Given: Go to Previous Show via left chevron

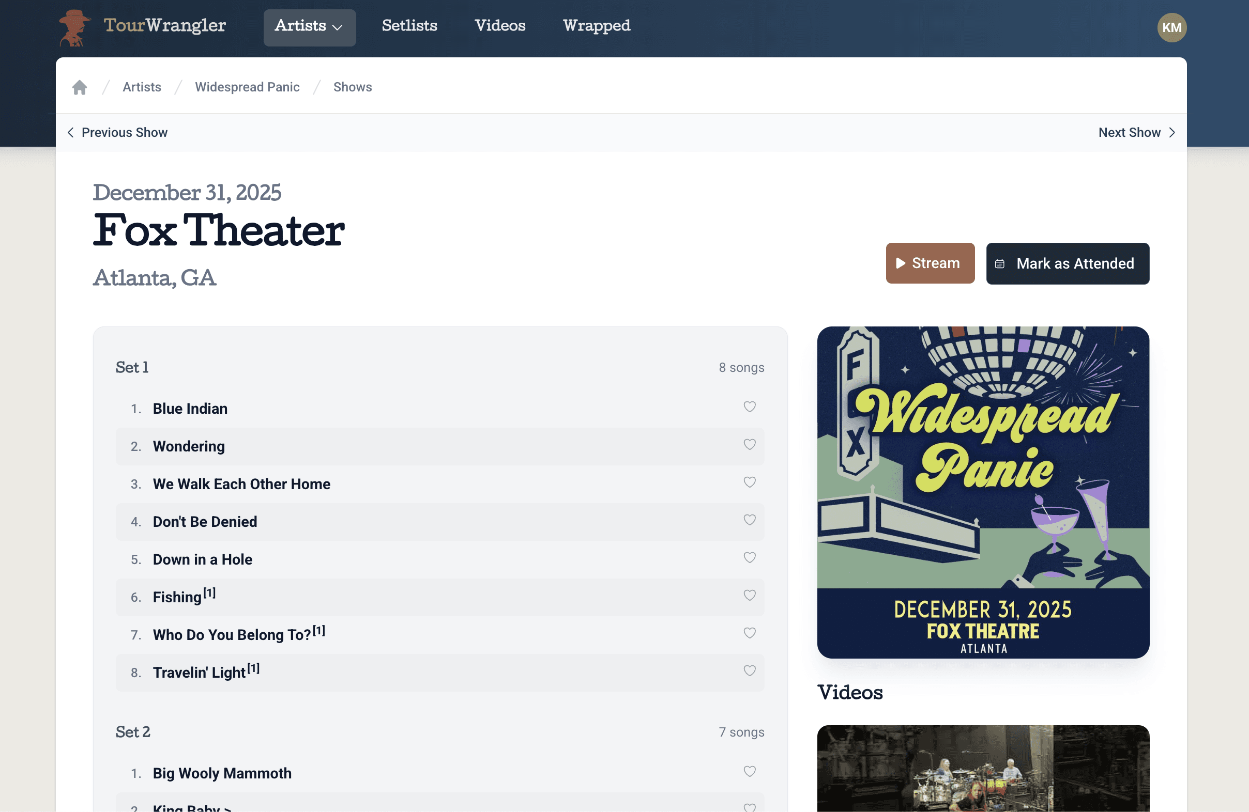Looking at the screenshot, I should coord(70,133).
